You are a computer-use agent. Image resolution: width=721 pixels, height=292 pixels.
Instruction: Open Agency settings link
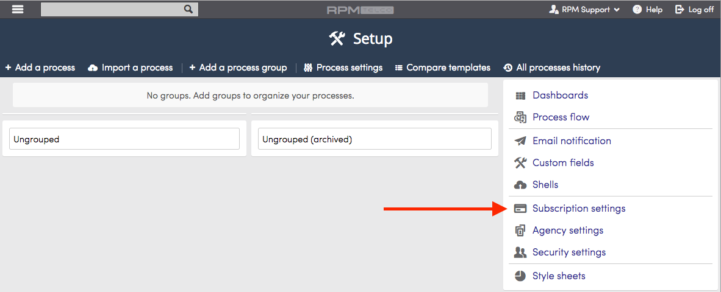pos(568,230)
